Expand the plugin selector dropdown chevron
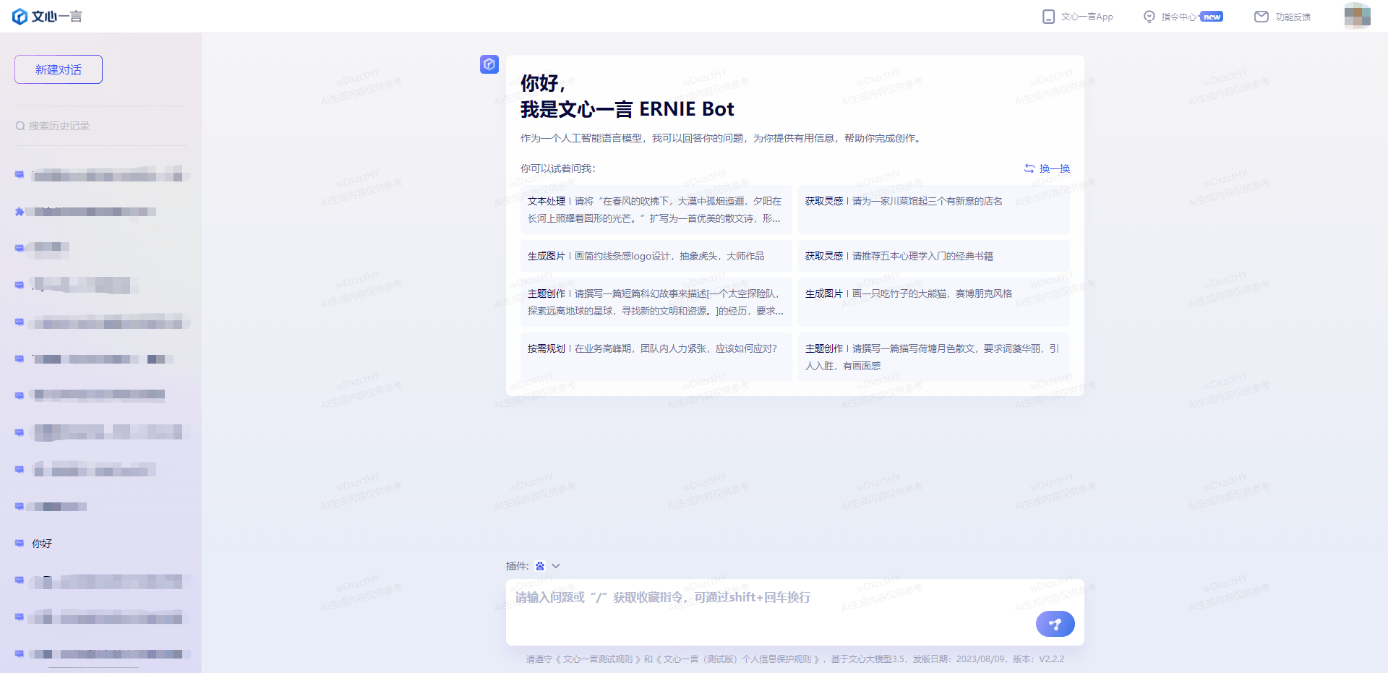 tap(556, 566)
